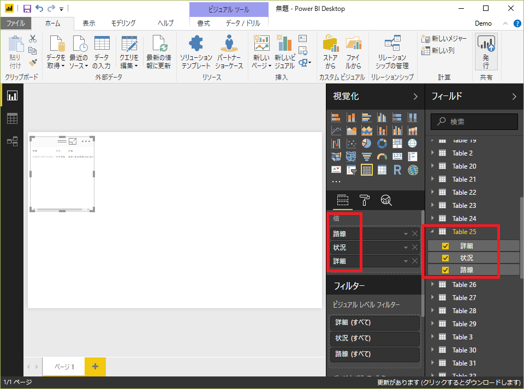Switch to Relationships view in left sidebar
The height and width of the screenshot is (389, 524).
(13, 141)
